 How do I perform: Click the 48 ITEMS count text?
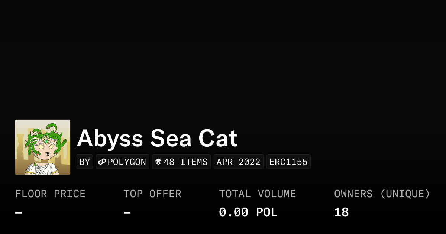click(185, 162)
